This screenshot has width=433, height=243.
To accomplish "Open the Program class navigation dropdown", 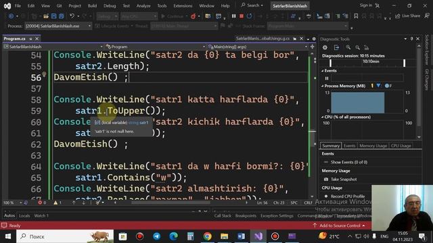I will pyautogui.click(x=156, y=47).
